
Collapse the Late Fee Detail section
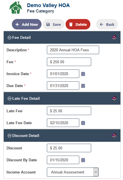point(9,98)
